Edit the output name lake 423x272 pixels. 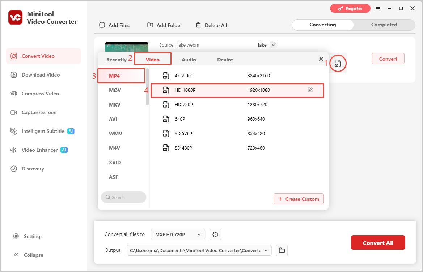pos(273,45)
